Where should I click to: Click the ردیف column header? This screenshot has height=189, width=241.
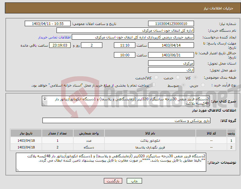[231, 133]
